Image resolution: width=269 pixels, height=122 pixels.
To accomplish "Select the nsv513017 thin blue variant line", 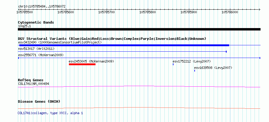I will (122, 52).
